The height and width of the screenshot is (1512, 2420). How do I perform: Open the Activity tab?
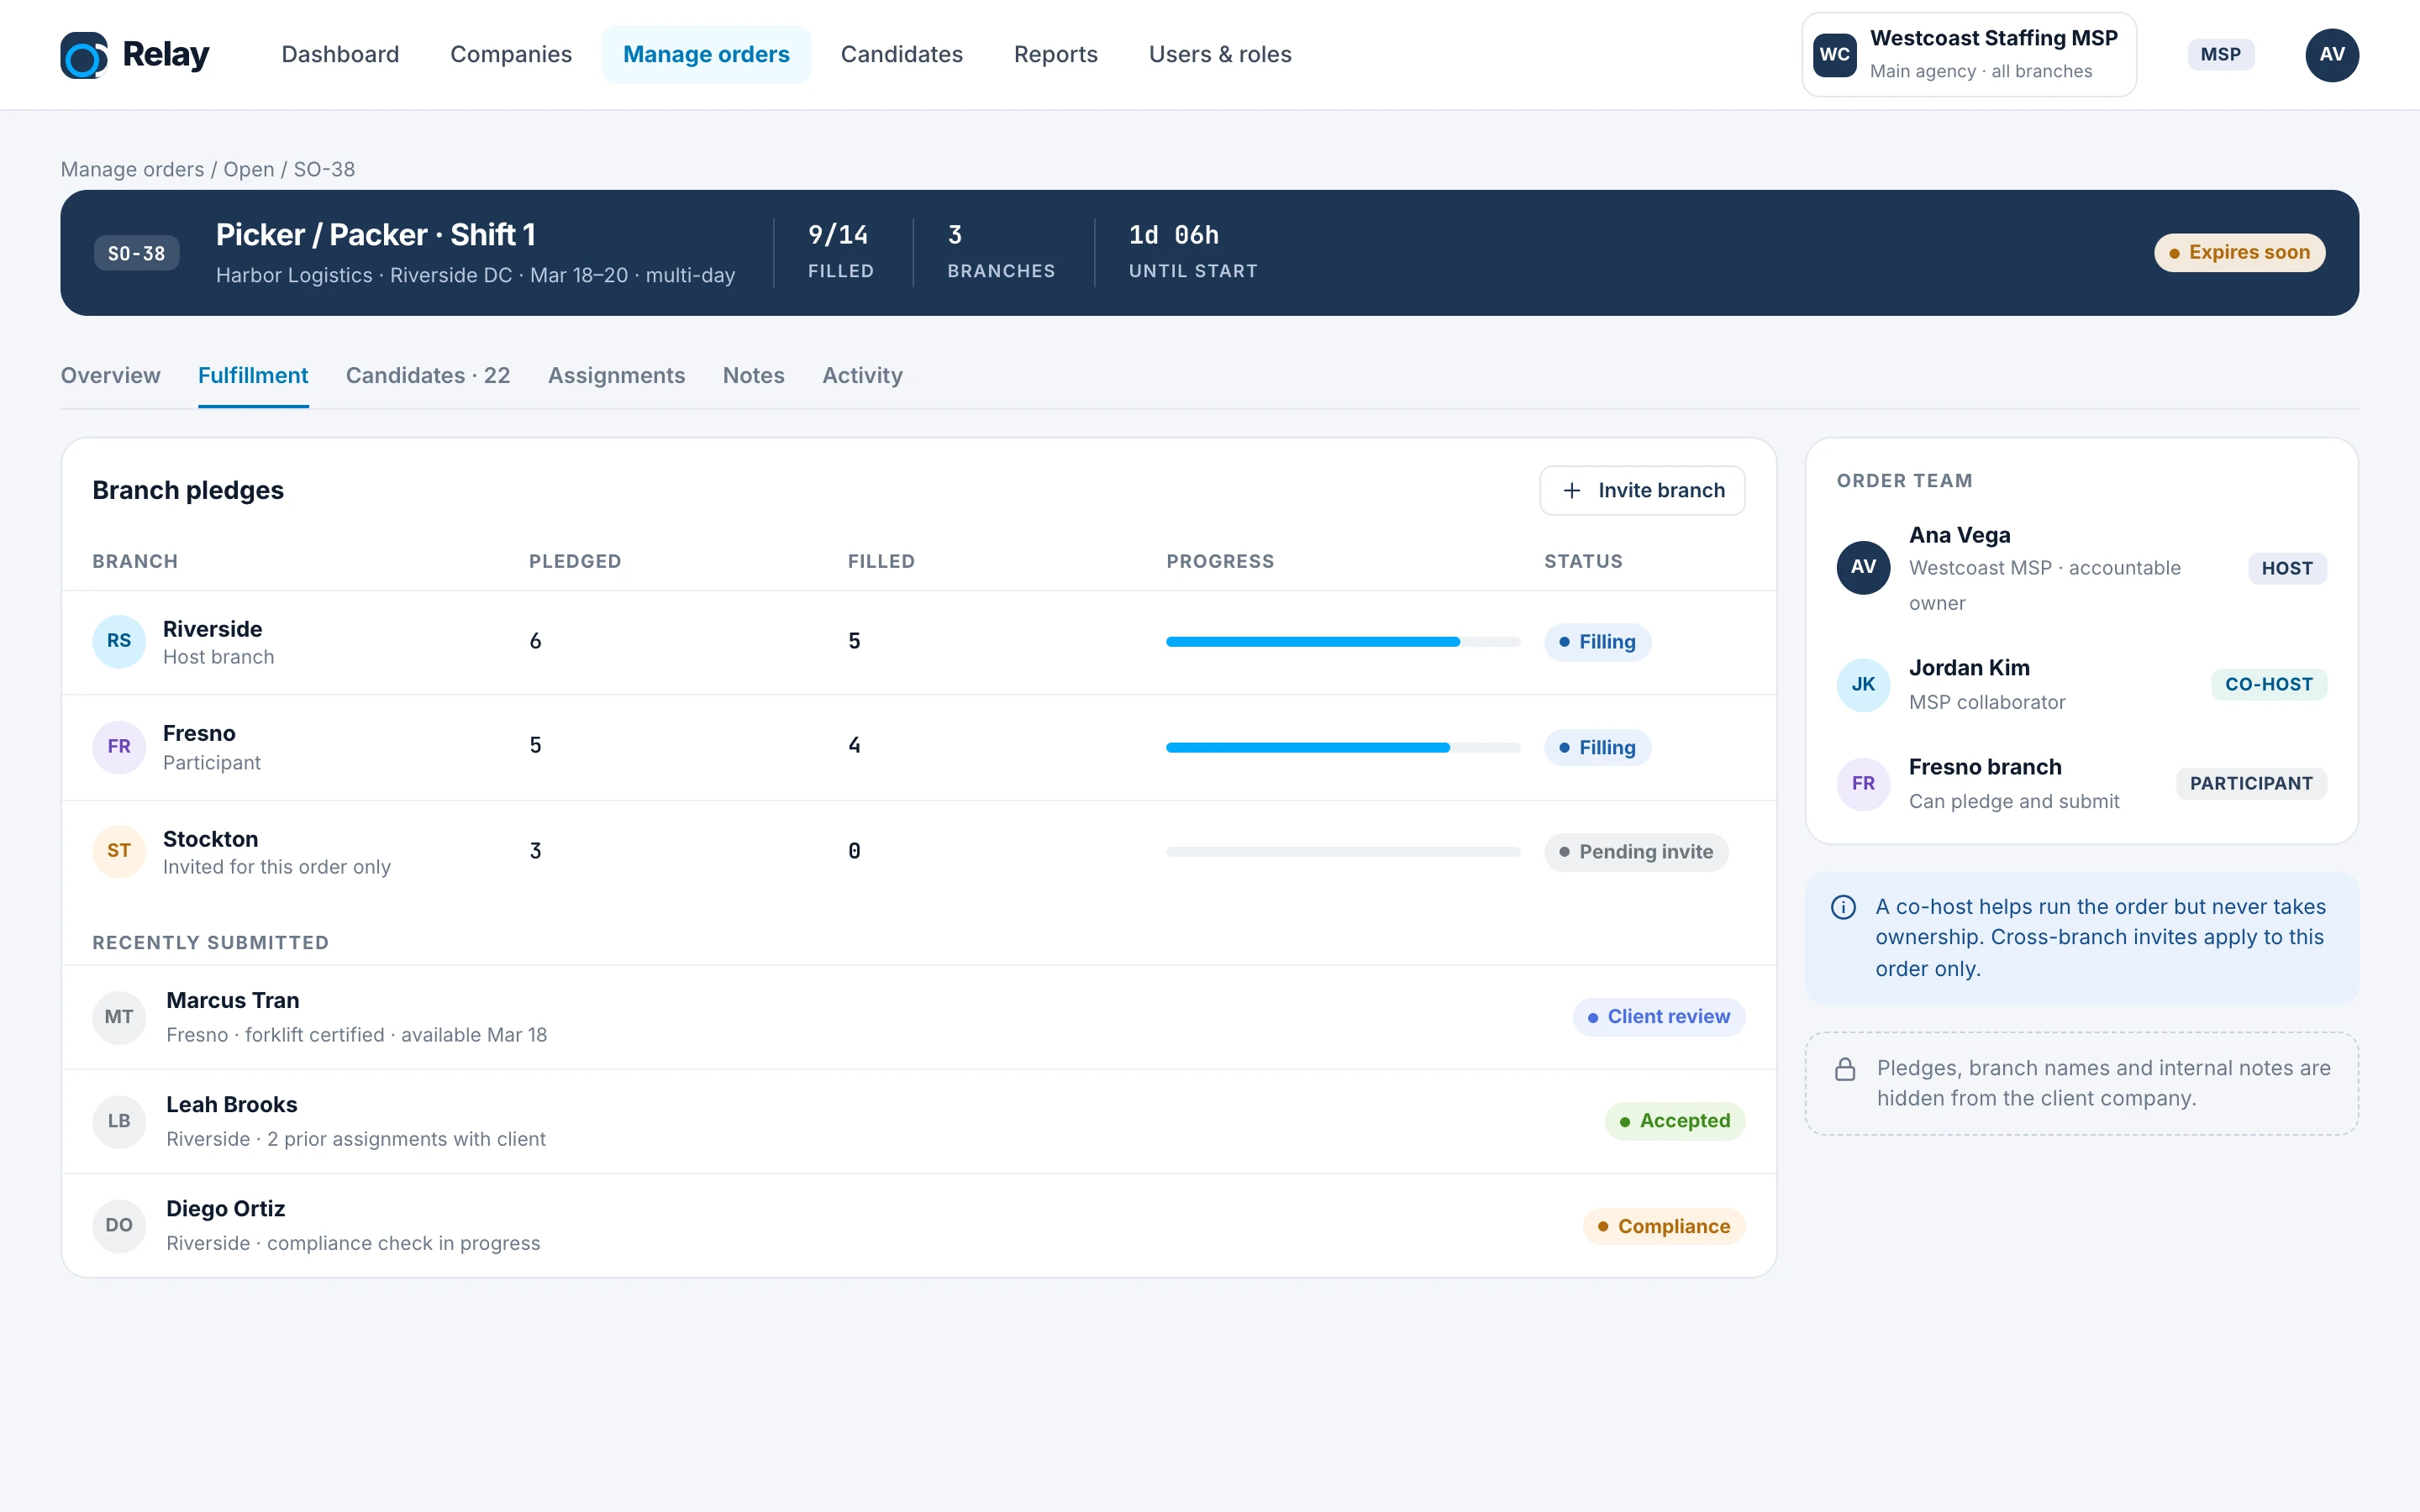click(862, 376)
